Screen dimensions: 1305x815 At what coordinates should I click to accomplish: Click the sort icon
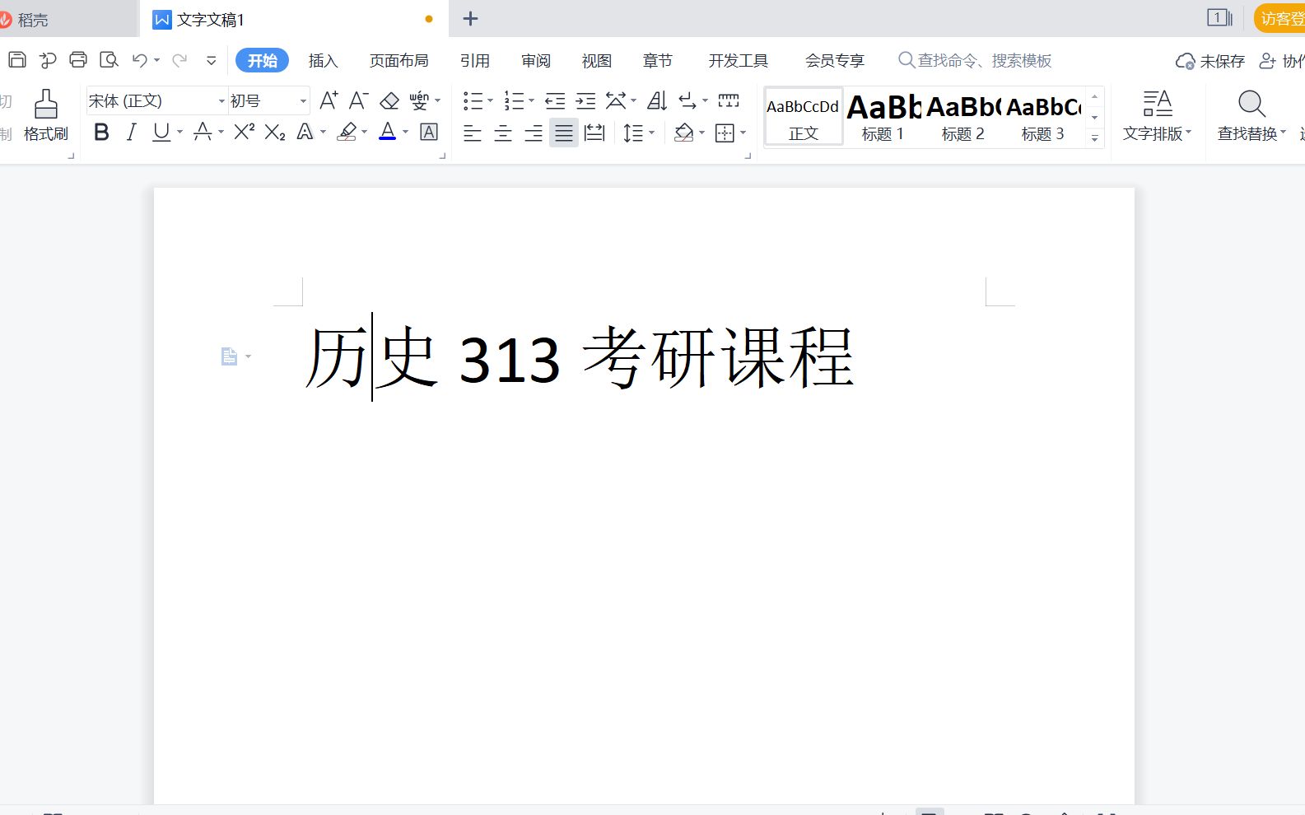point(657,100)
